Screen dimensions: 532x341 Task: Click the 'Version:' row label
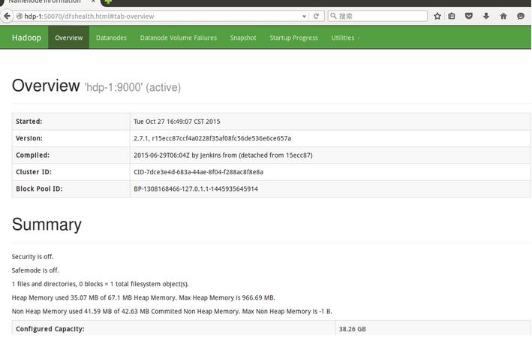29,138
